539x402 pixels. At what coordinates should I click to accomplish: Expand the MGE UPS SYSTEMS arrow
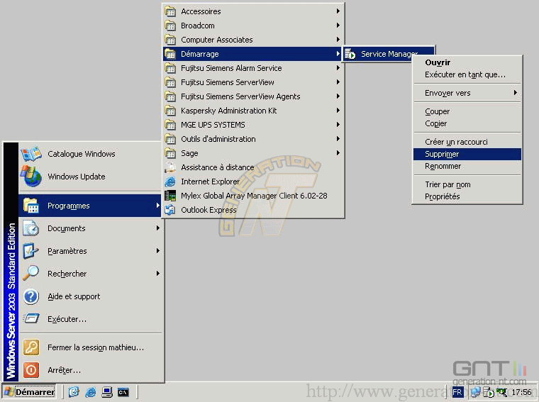pyautogui.click(x=338, y=124)
